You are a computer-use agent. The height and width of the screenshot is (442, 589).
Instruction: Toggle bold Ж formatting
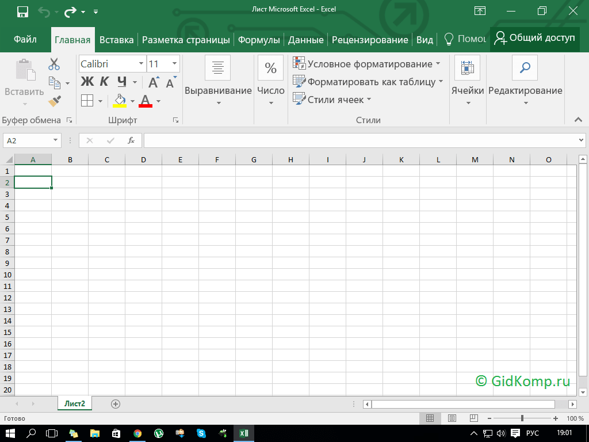pos(87,82)
